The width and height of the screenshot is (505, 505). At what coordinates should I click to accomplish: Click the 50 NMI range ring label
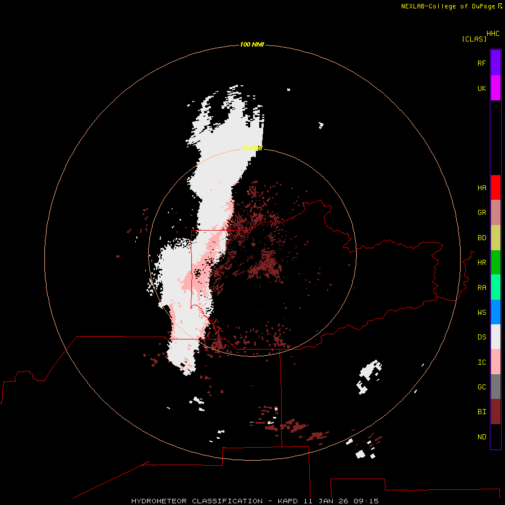(x=252, y=148)
